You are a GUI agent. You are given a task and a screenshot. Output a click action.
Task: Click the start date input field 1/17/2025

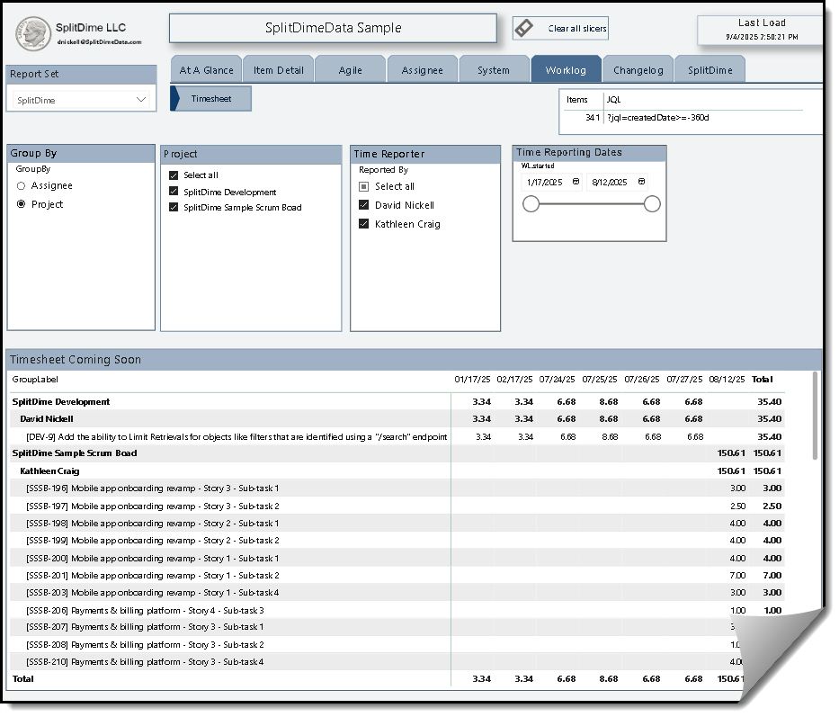click(545, 182)
